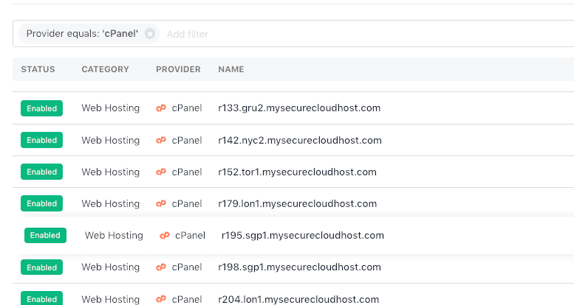Click cPanel provider text in r133.gru2 row
Screen dimensions: 574x305
[187, 108]
